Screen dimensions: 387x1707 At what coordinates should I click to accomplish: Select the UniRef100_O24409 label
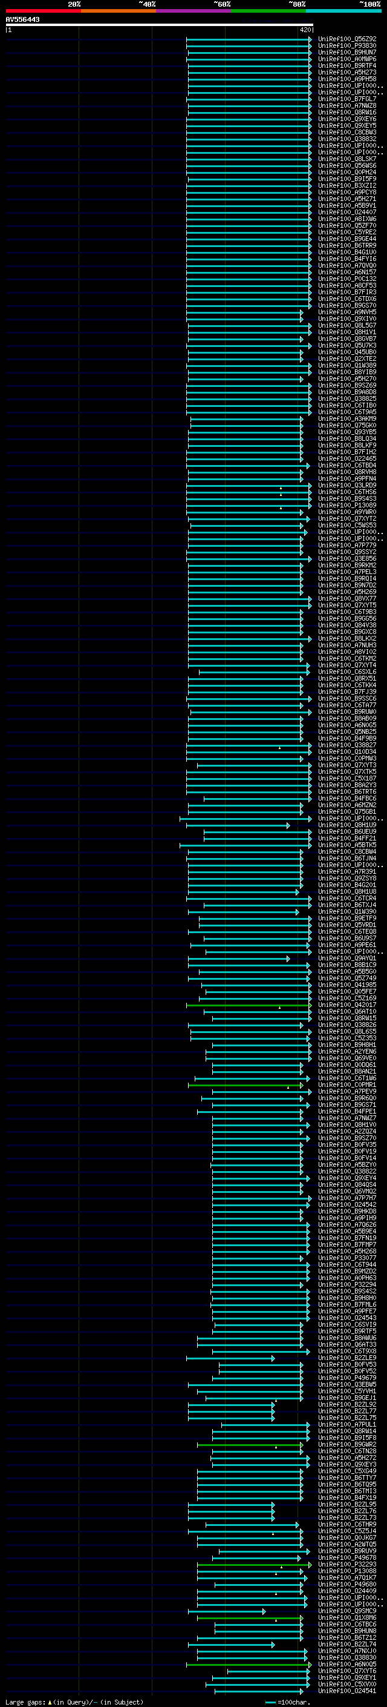347,1591
